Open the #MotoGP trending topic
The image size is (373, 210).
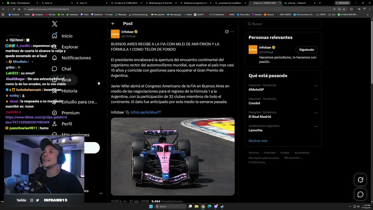pos(256,90)
